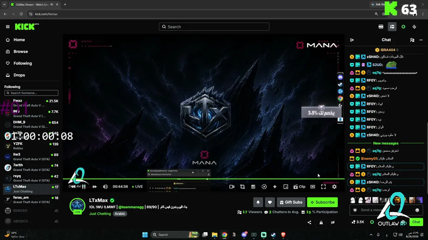This screenshot has height=240, width=428.
Task: Open chat identity shield icon
Action: 355,210
